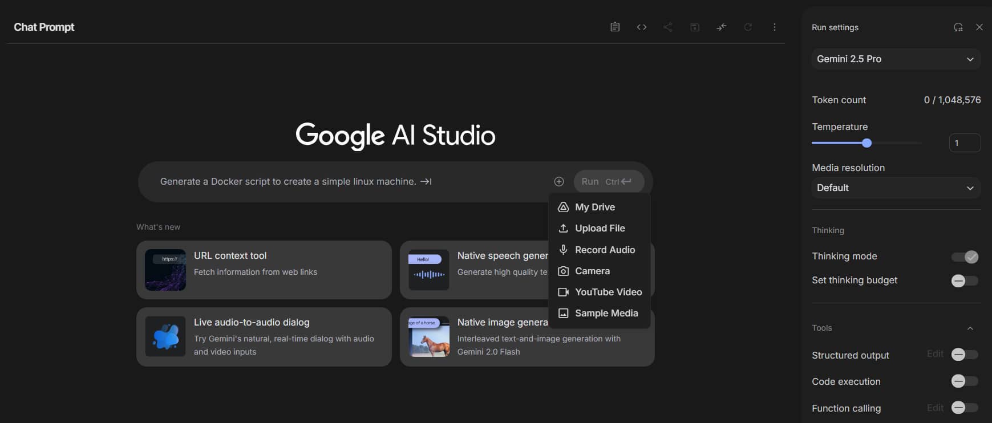Image resolution: width=992 pixels, height=423 pixels.
Task: Turn on Code execution toggle
Action: click(965, 381)
